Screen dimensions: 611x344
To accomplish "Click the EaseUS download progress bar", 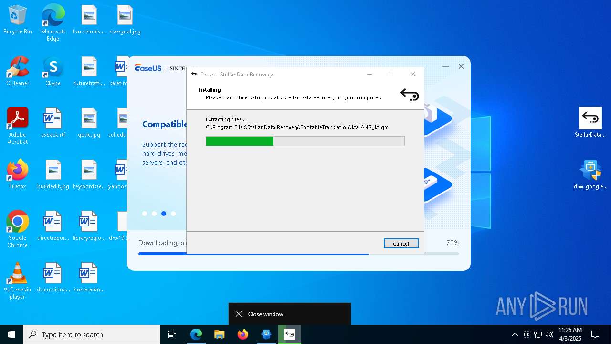I will (x=299, y=254).
